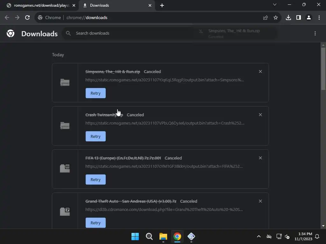
Task: Click the Grand Theft Auto 7z file icon
Action: coord(65,211)
